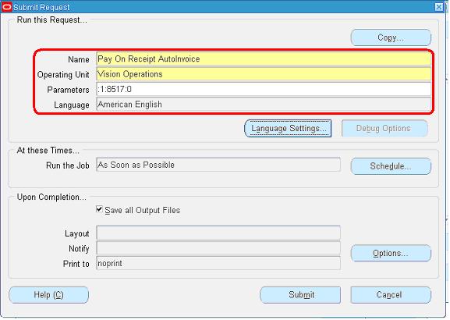
Task: Select the Operating Unit field with Vision Operations
Action: (x=264, y=74)
